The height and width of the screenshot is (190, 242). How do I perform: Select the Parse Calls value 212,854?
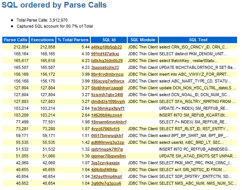tap(21, 47)
